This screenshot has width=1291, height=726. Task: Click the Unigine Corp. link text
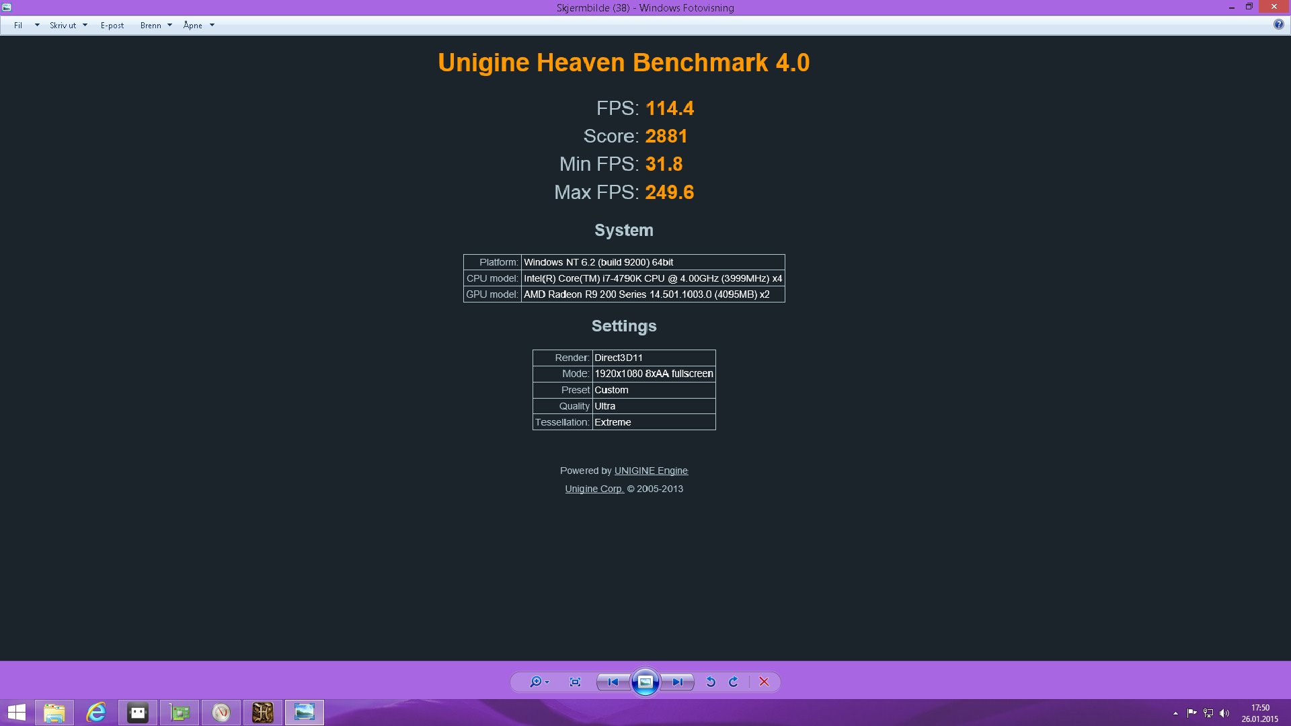tap(594, 489)
